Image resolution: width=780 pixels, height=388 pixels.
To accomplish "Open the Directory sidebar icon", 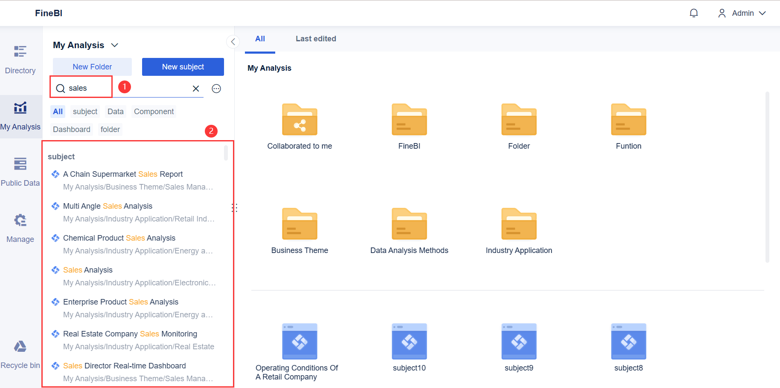I will pos(20,51).
